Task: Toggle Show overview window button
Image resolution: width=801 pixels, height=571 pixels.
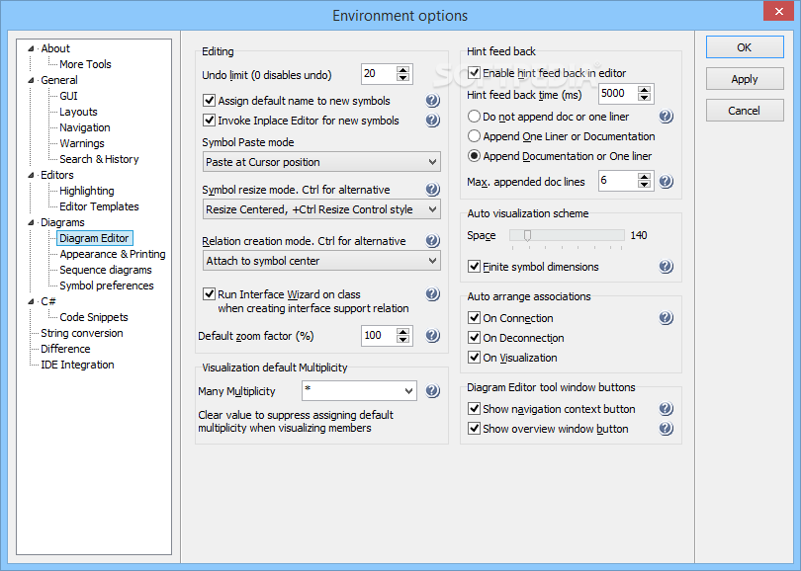Action: [x=474, y=429]
